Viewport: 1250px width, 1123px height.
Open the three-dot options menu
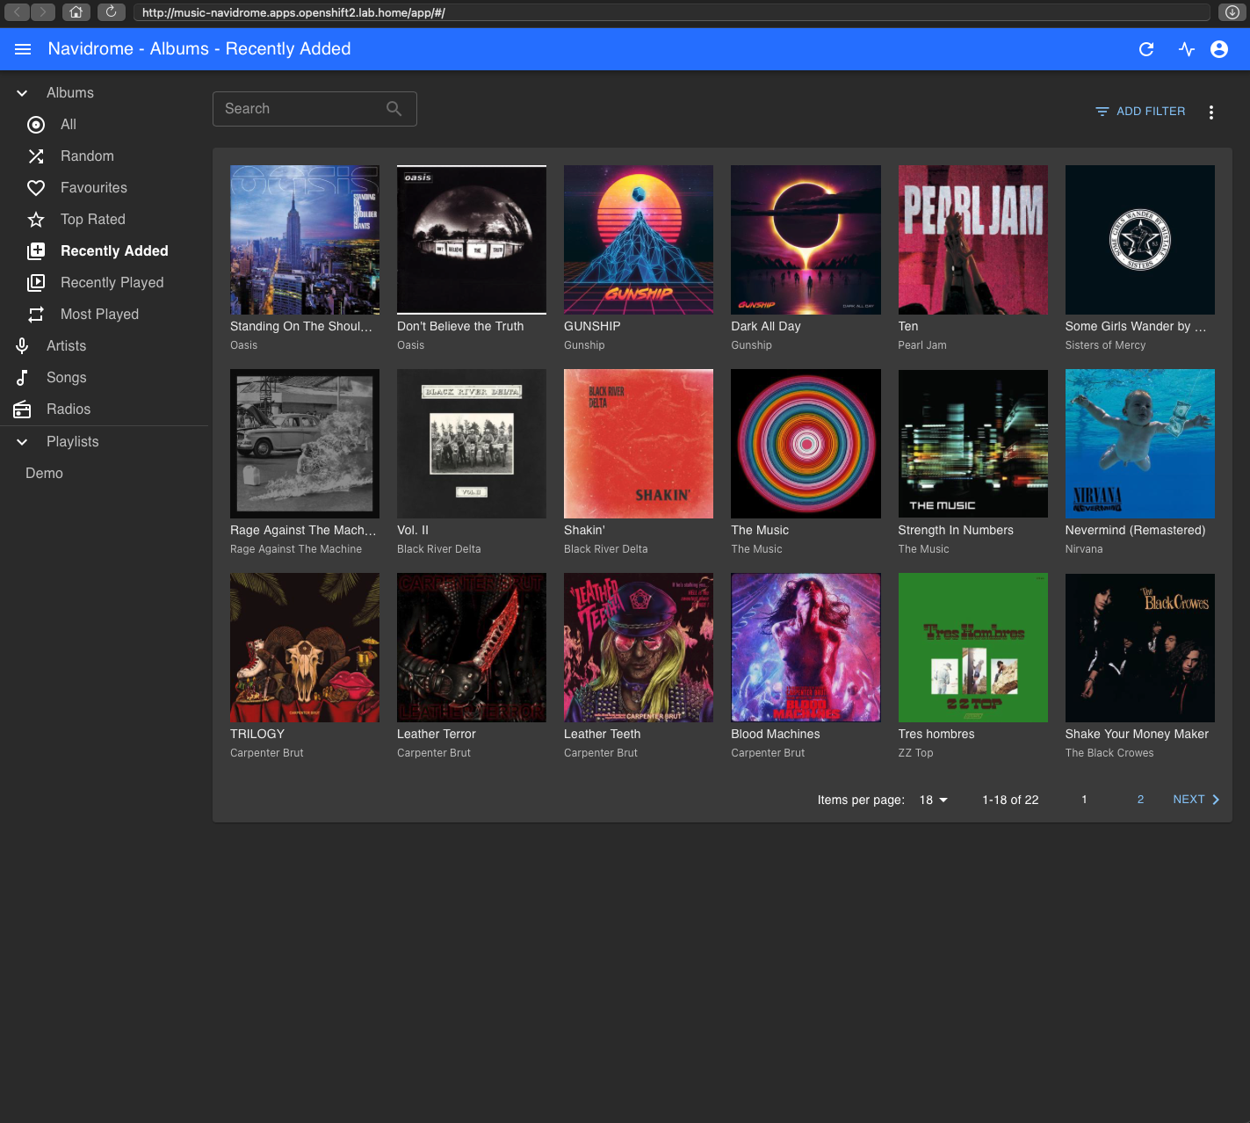tap(1211, 112)
